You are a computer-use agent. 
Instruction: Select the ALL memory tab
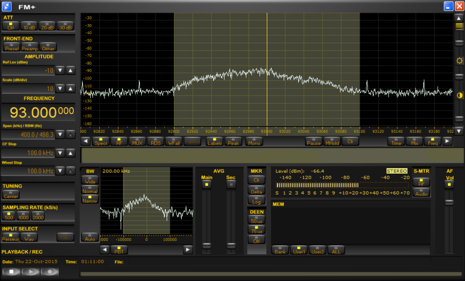pos(336,250)
